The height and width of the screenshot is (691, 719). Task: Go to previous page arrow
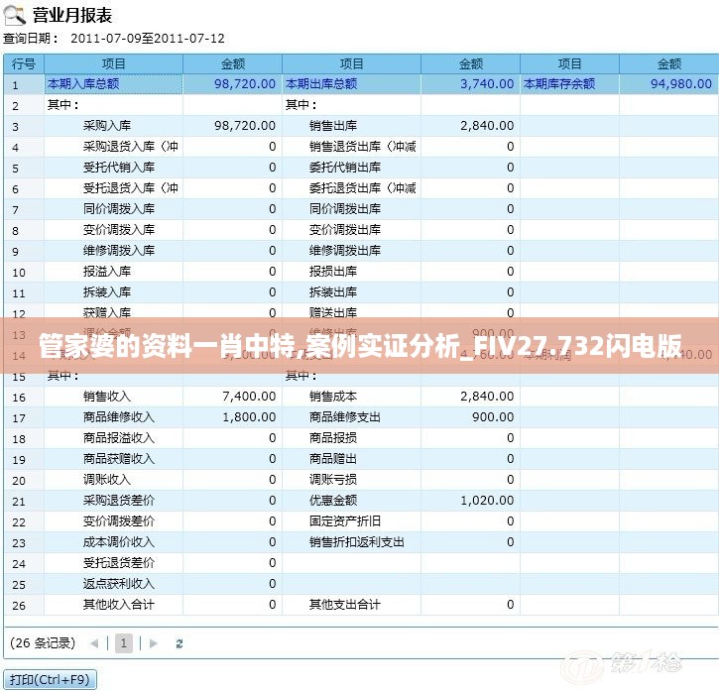click(95, 643)
